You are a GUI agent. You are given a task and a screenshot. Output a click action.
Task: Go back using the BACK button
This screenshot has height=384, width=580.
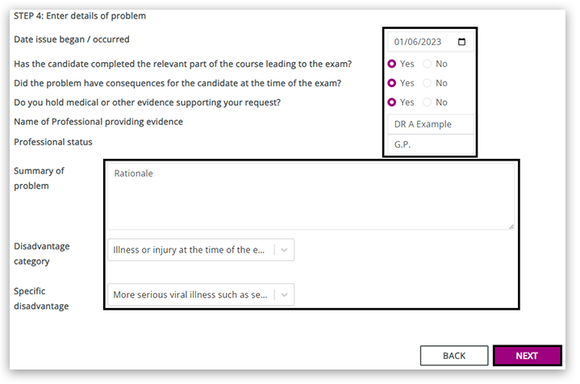point(454,356)
